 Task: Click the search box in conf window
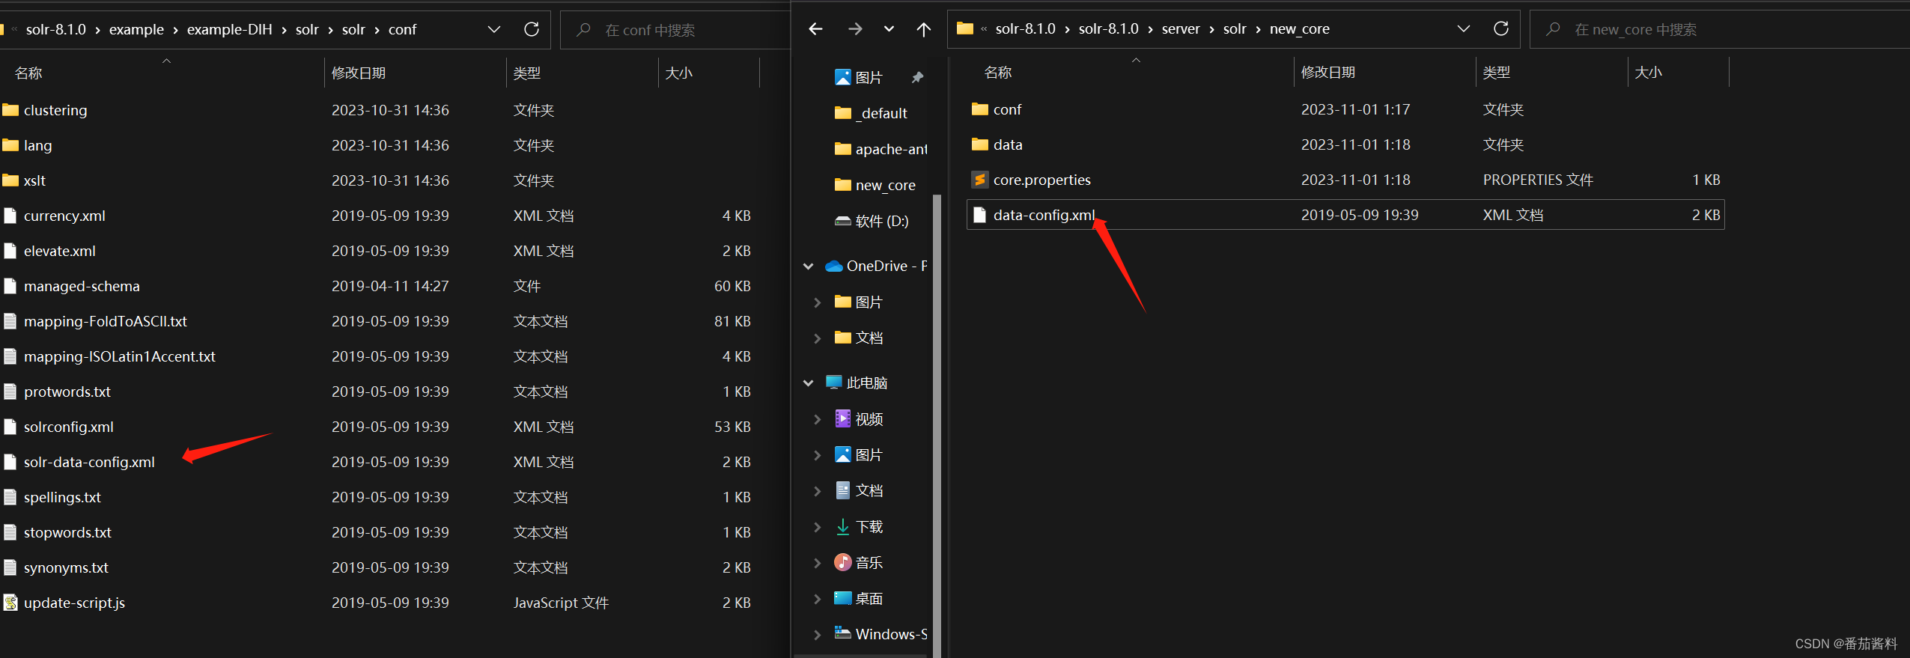[x=675, y=30]
